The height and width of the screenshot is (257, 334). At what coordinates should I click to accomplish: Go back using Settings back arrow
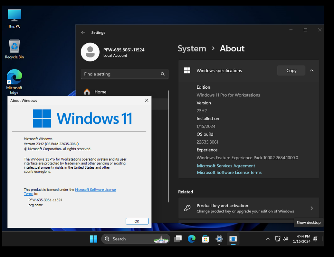[83, 32]
